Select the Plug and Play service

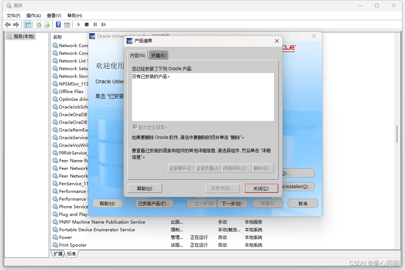click(x=73, y=214)
